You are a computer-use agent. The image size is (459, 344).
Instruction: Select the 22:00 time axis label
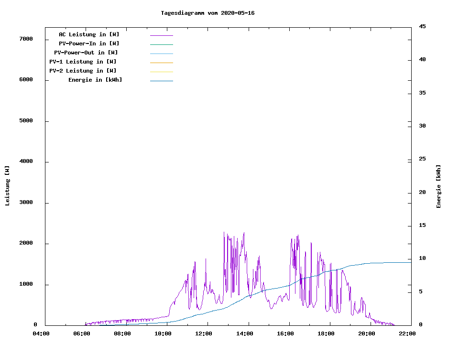pos(407,333)
